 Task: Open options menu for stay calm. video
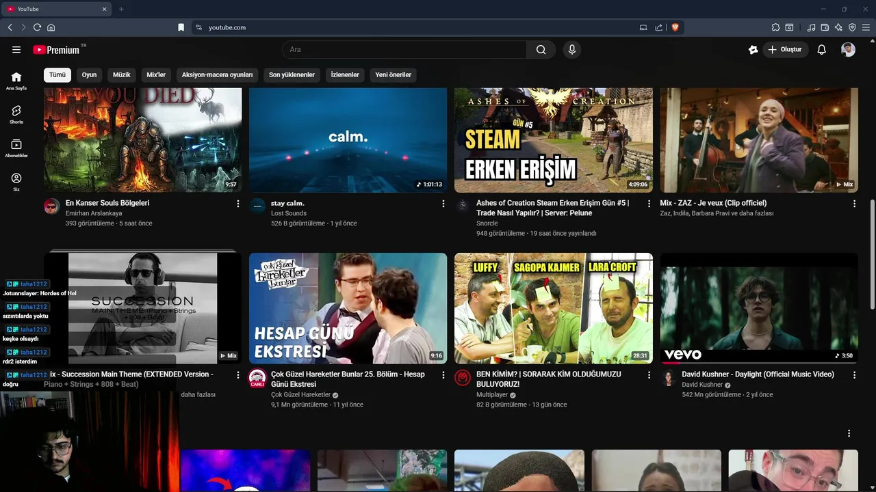[443, 204]
